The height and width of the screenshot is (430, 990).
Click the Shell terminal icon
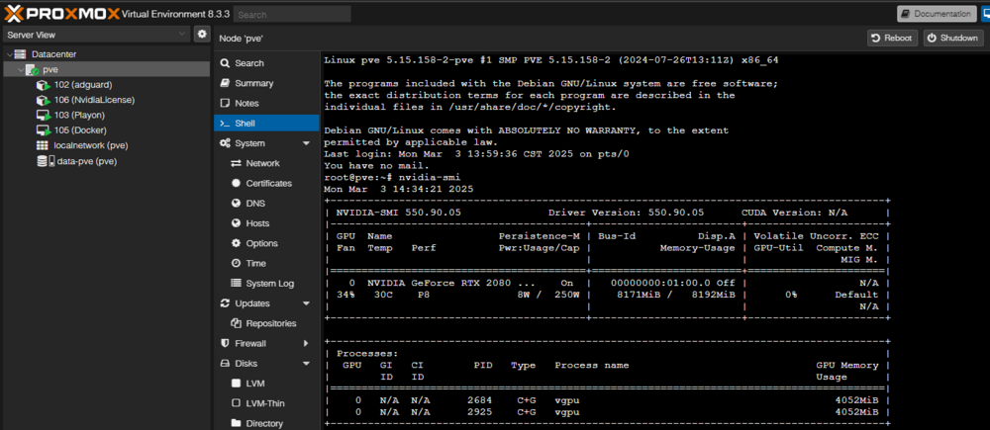pyautogui.click(x=225, y=124)
